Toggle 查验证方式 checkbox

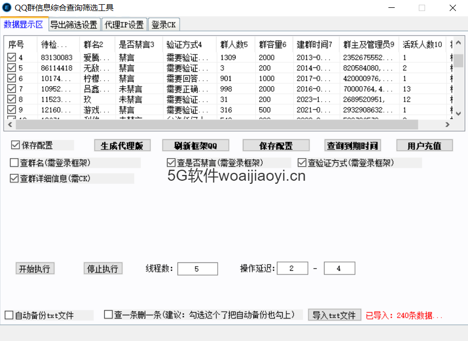click(302, 163)
